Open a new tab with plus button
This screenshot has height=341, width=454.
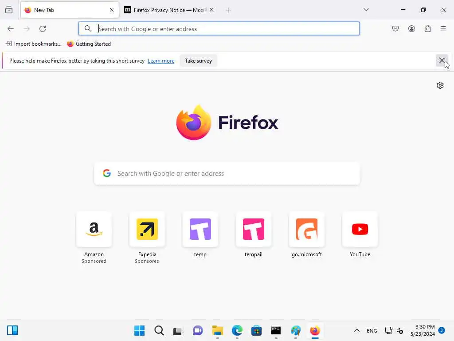click(x=228, y=10)
